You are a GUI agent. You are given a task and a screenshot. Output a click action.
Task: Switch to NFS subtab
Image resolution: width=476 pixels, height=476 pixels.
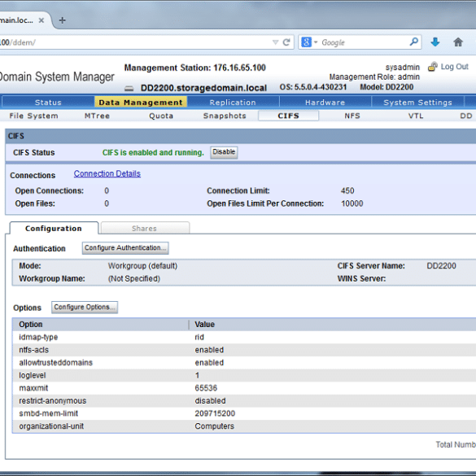pos(352,116)
